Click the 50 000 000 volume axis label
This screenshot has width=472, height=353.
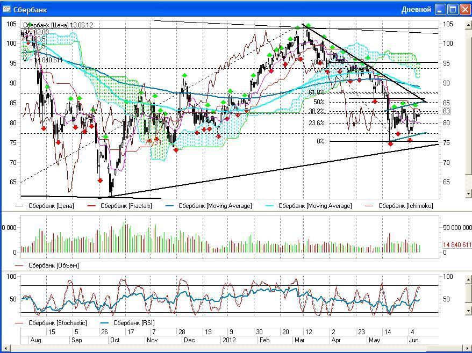point(457,228)
